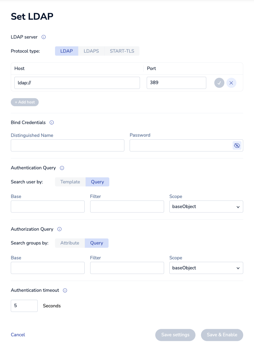Click the Authentication Query info icon
The width and height of the screenshot is (254, 347).
62,168
